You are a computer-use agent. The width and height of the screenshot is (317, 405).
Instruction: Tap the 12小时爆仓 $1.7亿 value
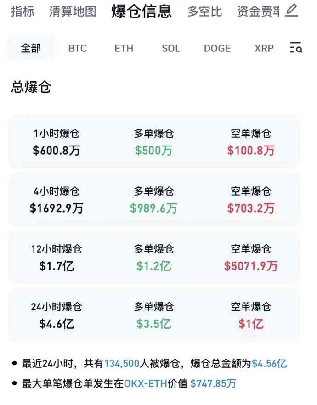57,265
